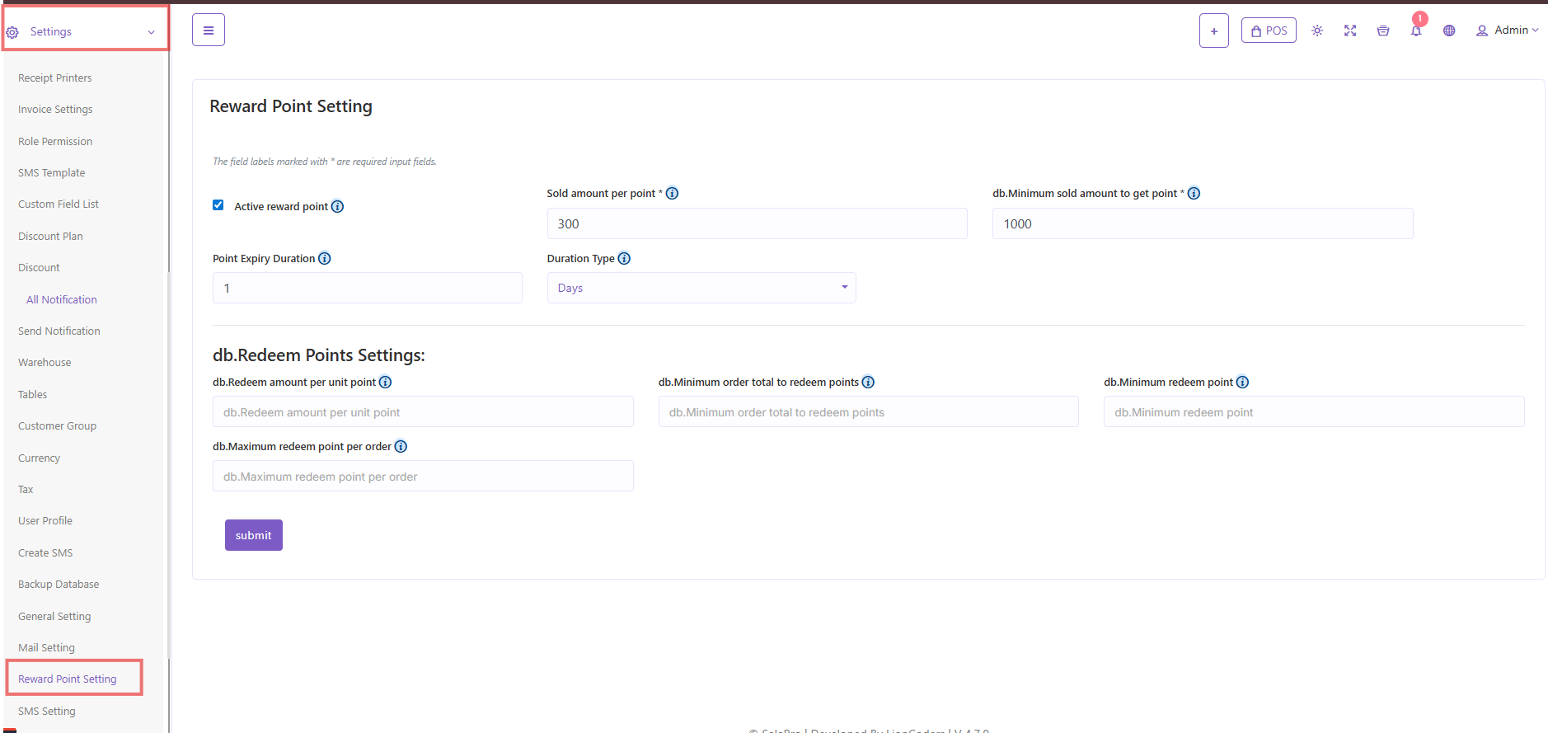1548x733 pixels.
Task: Open Reward Point Setting in sidebar
Action: tap(68, 679)
